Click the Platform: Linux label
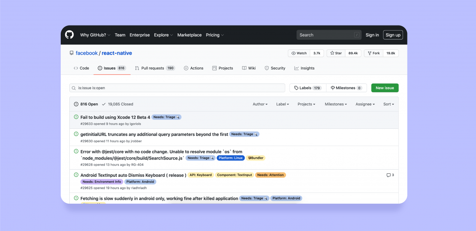Viewport: 476px width, 231px height. pos(231,158)
